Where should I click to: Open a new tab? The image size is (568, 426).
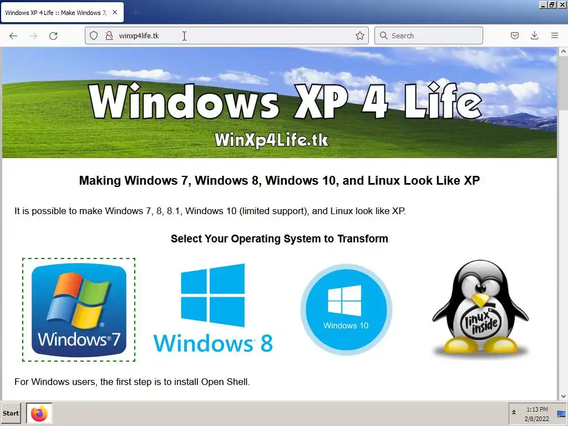coord(135,13)
